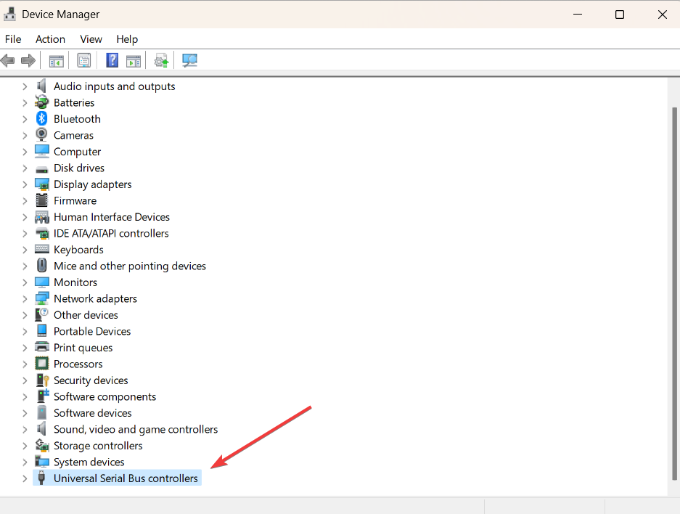Viewport: 680px width, 514px height.
Task: Click the Disk drives icon
Action: [x=41, y=168]
